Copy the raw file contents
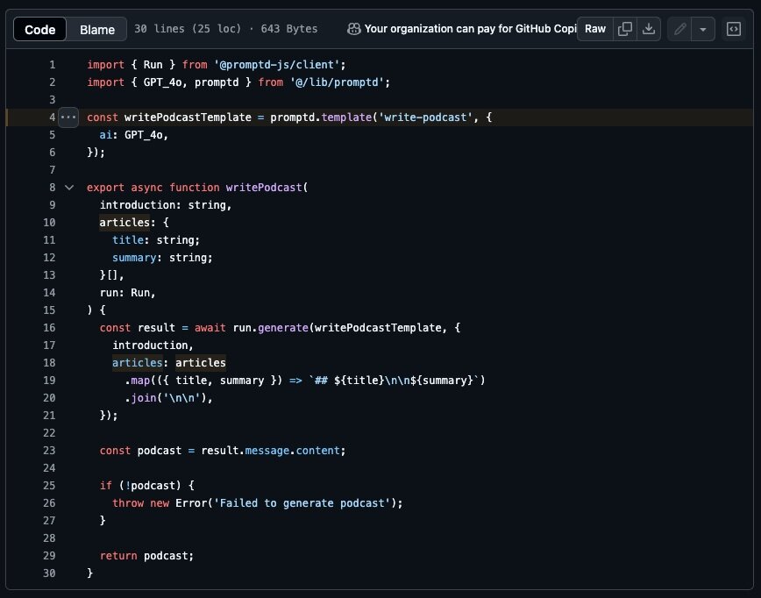Image resolution: width=761 pixels, height=598 pixels. [625, 29]
